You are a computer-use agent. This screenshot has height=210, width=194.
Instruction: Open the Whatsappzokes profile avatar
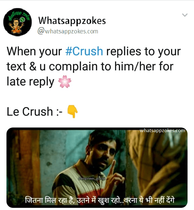pyautogui.click(x=17, y=22)
